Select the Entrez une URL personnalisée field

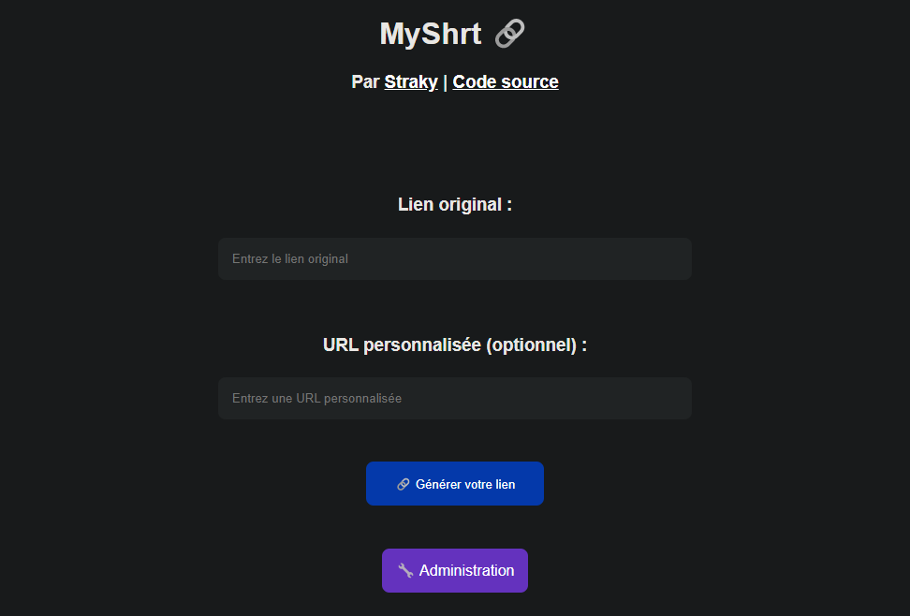click(x=455, y=398)
